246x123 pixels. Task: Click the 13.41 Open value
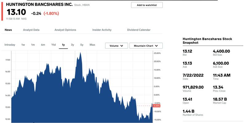tap(187, 99)
